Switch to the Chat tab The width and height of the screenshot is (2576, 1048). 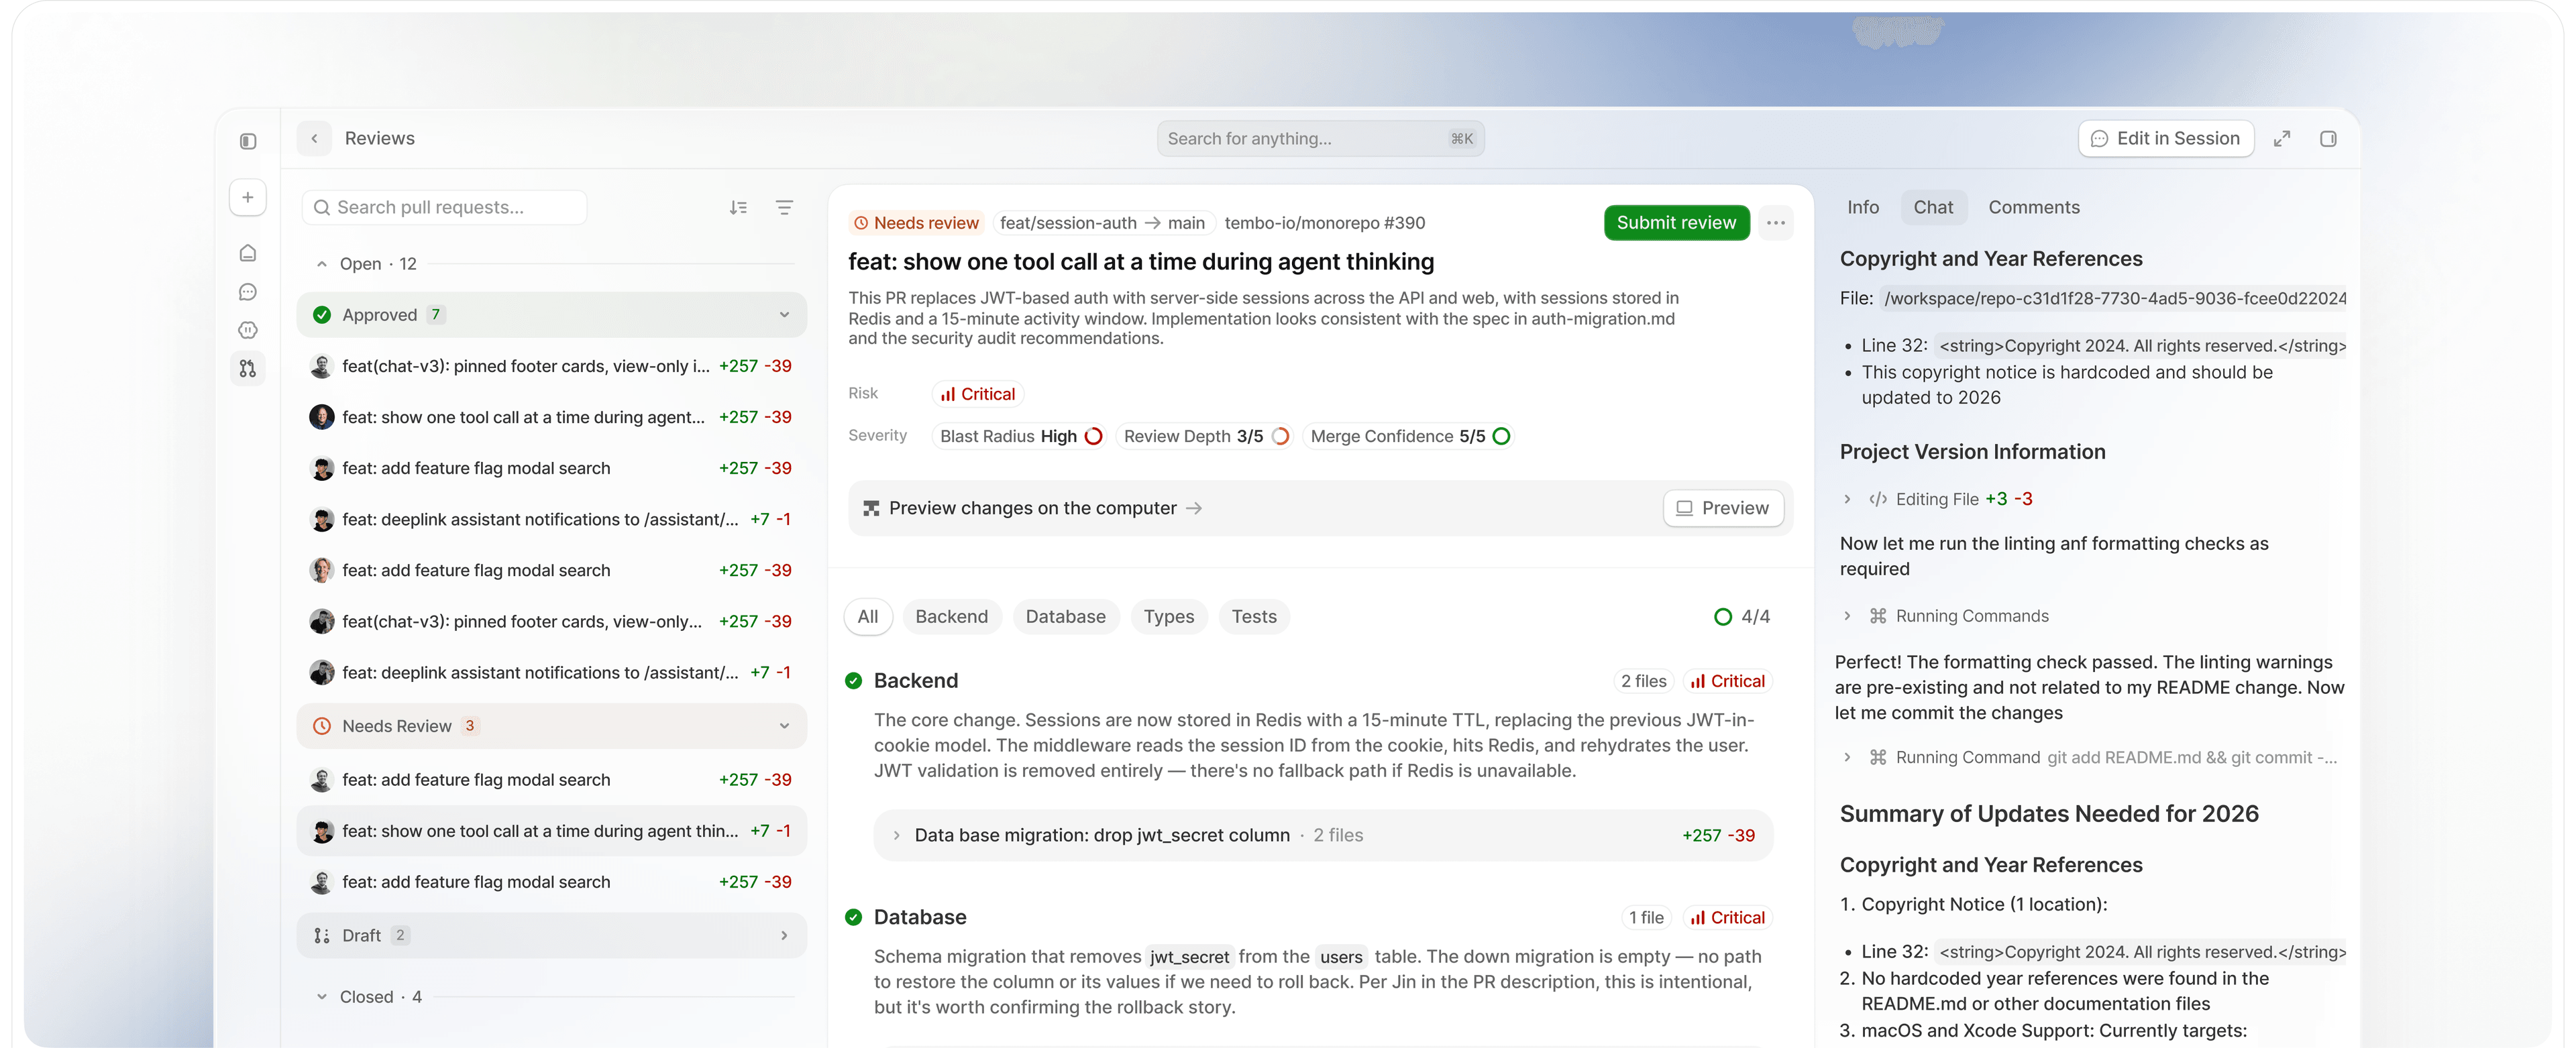point(1933,207)
